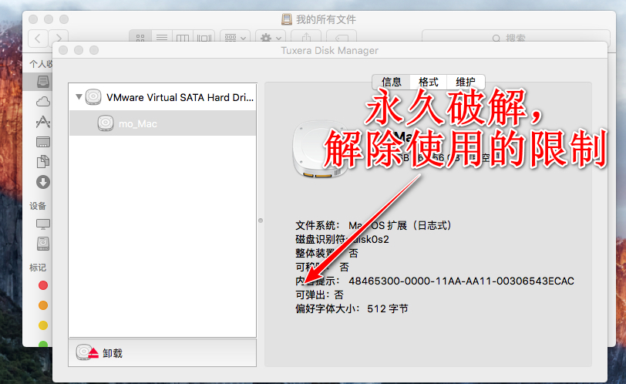Switch Finder to column view
The image size is (626, 384).
[x=183, y=38]
